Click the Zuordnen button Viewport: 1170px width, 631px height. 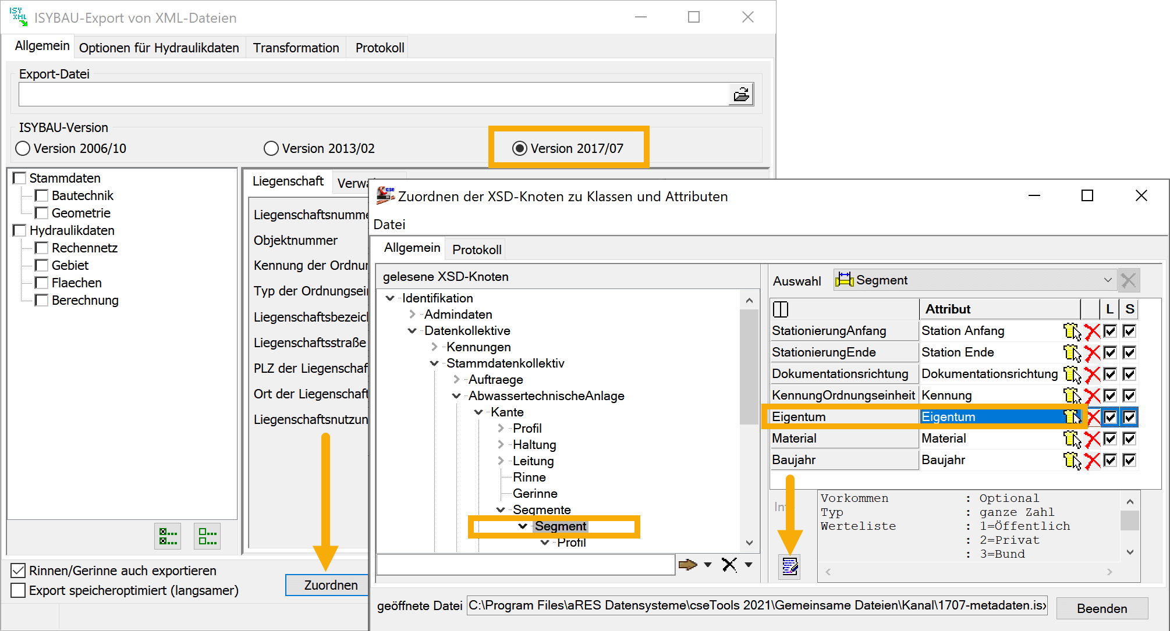coord(330,584)
